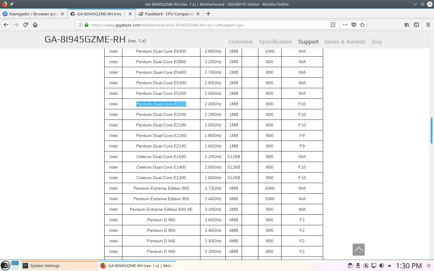Bookmark this page with the star
The width and height of the screenshot is (434, 271).
point(362,25)
